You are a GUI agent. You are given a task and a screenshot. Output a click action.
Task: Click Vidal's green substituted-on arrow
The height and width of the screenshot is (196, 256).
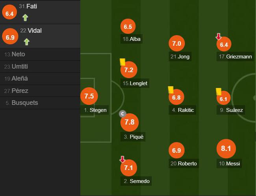click(x=27, y=42)
